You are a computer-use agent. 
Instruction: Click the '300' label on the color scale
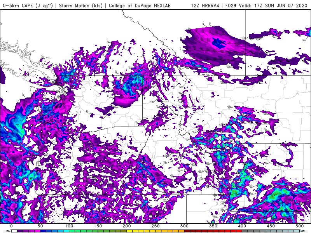(184, 226)
